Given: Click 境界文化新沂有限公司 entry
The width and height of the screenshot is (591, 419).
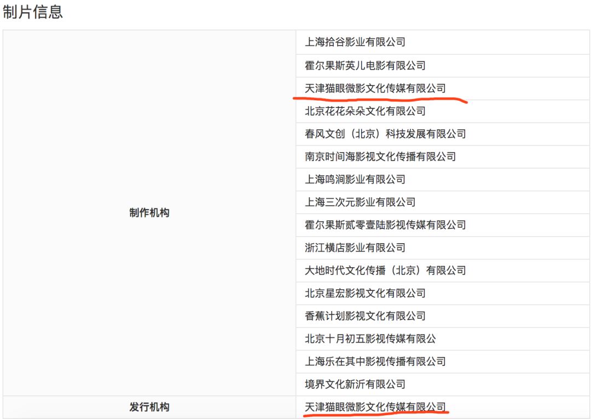Looking at the screenshot, I should pos(355,384).
